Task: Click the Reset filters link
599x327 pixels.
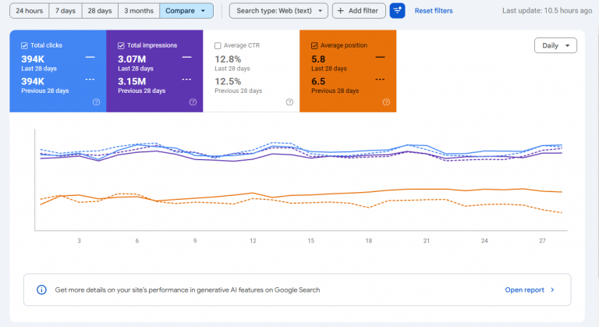Action: pos(434,11)
